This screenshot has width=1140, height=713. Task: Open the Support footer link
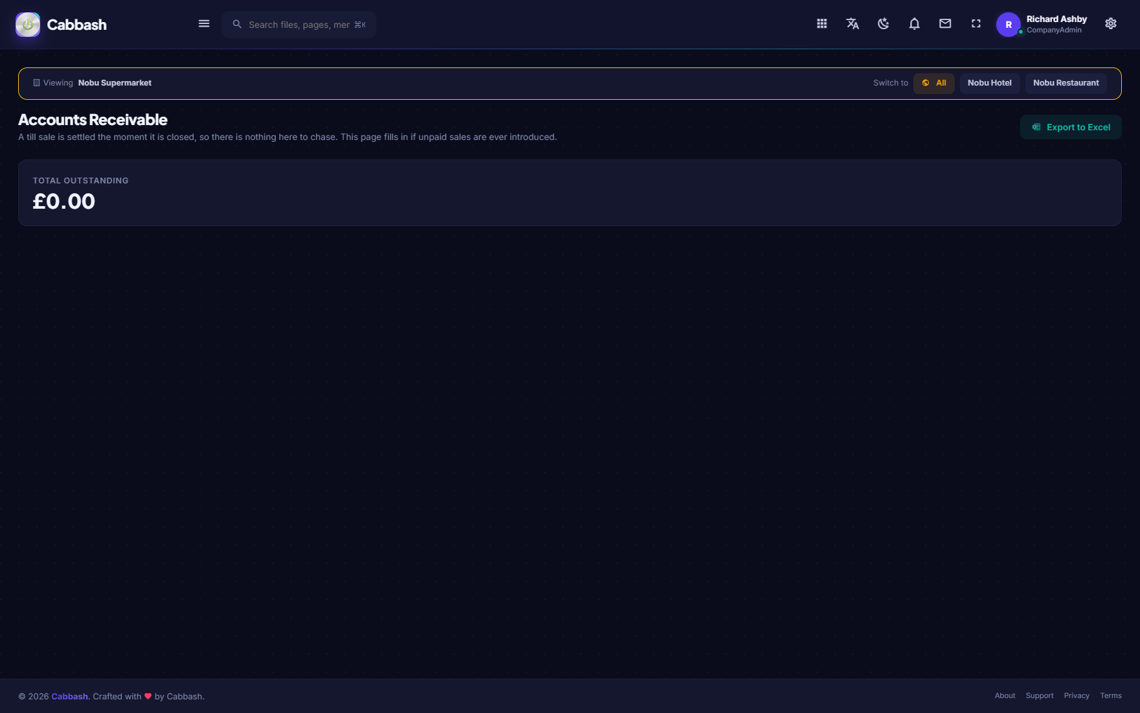click(x=1040, y=695)
